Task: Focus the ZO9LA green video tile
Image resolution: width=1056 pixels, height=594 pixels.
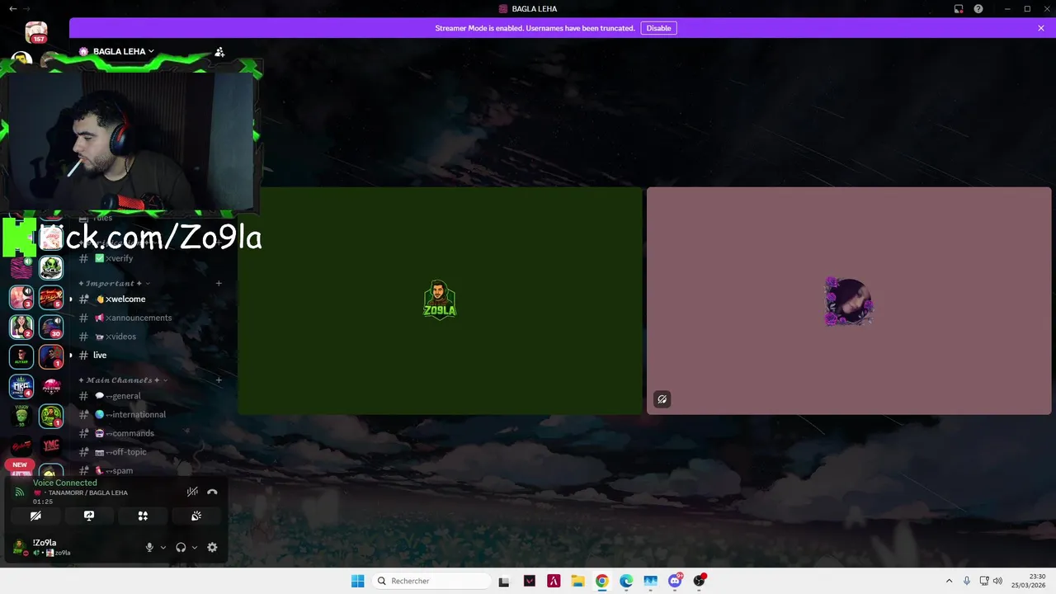Action: [x=441, y=300]
